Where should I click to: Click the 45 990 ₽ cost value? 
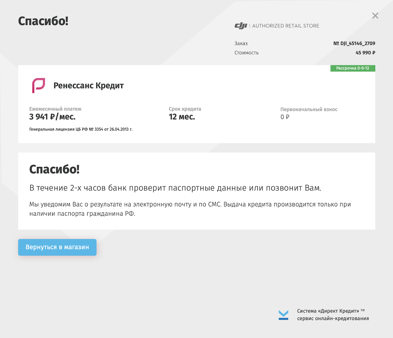(365, 53)
